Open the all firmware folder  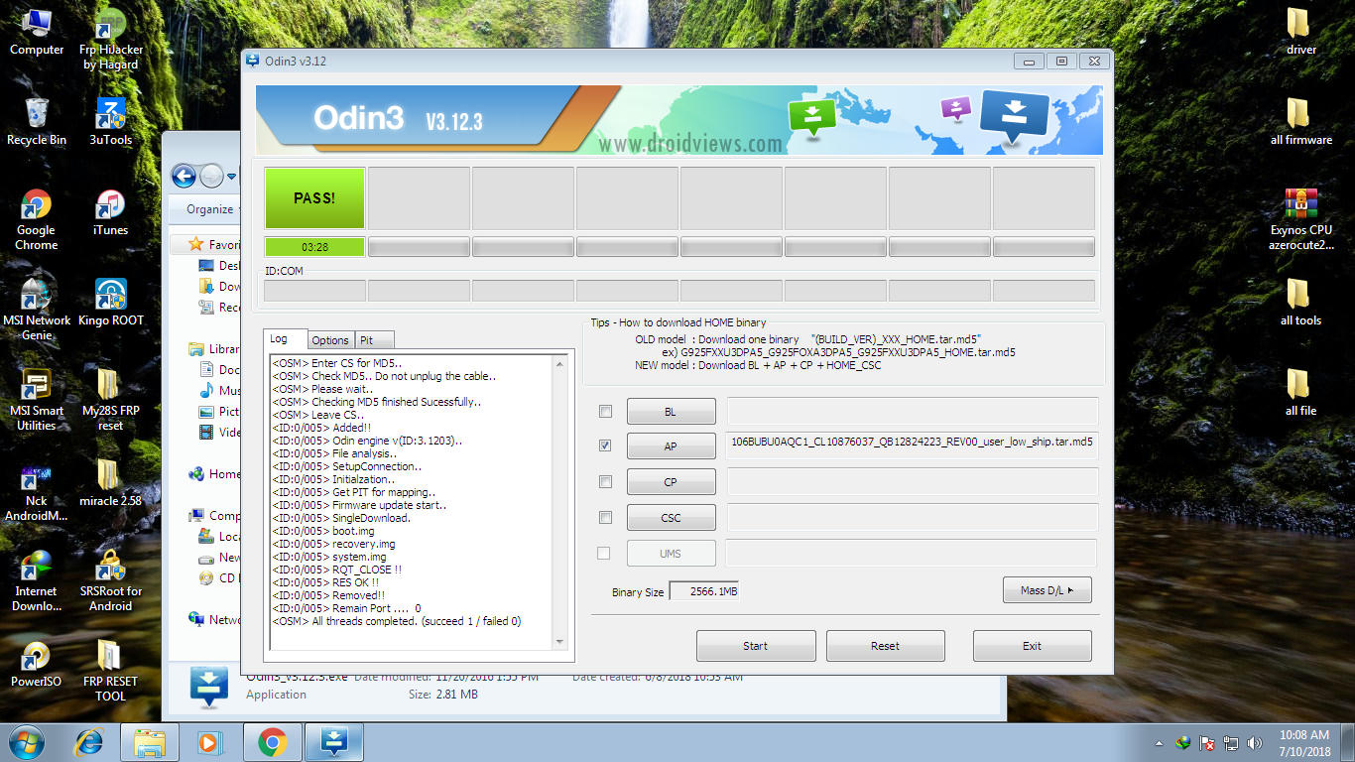click(1300, 122)
